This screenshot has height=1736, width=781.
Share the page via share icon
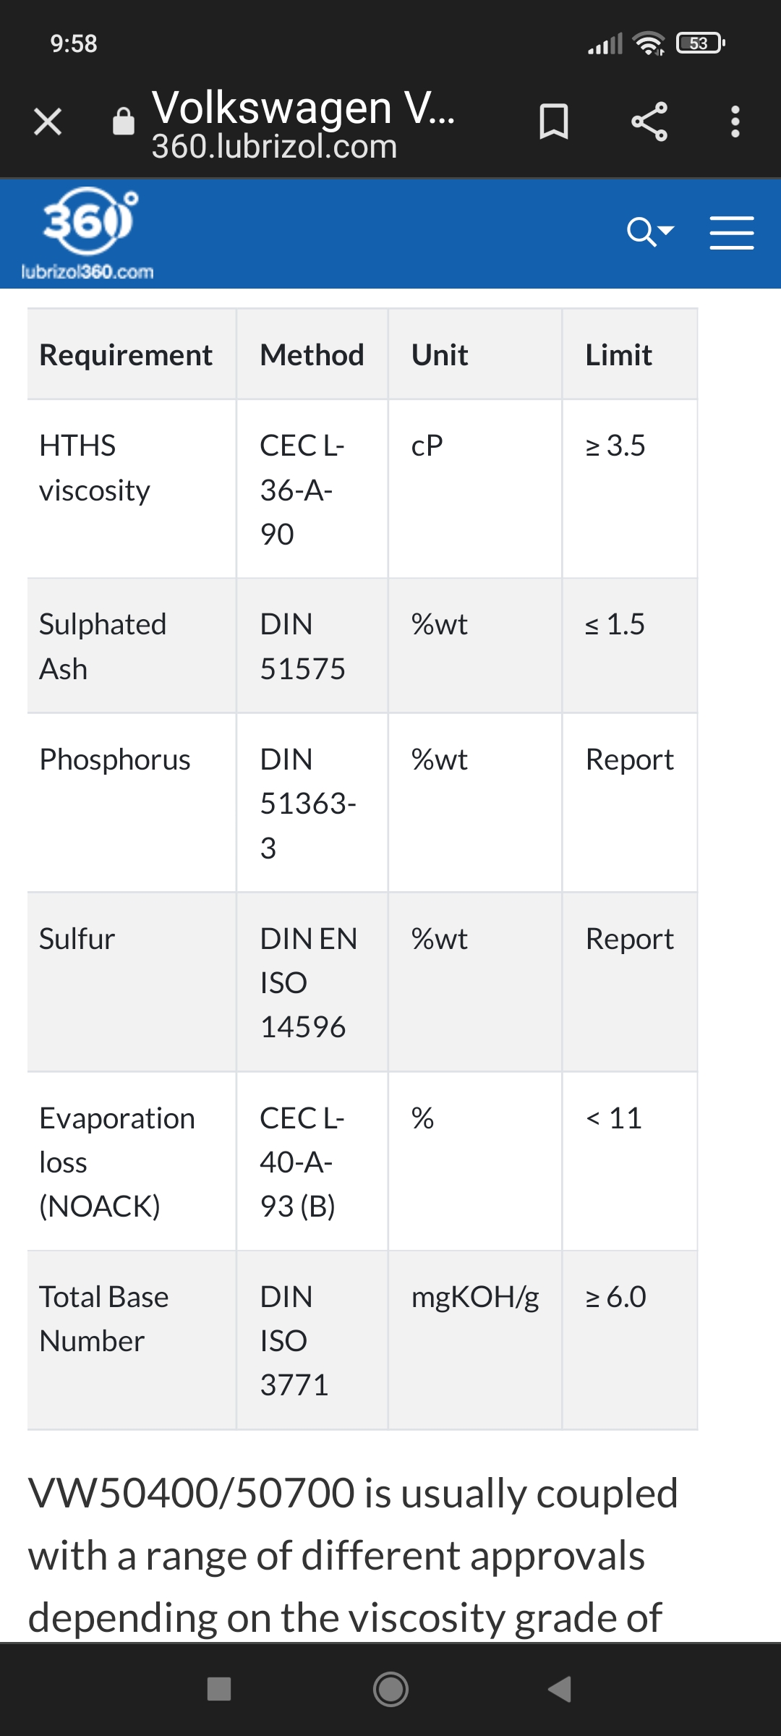[x=649, y=122]
